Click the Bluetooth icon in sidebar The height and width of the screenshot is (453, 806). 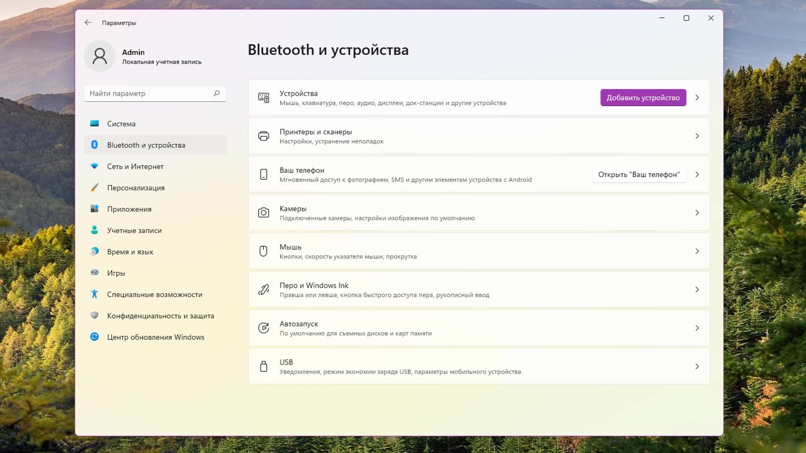click(94, 145)
